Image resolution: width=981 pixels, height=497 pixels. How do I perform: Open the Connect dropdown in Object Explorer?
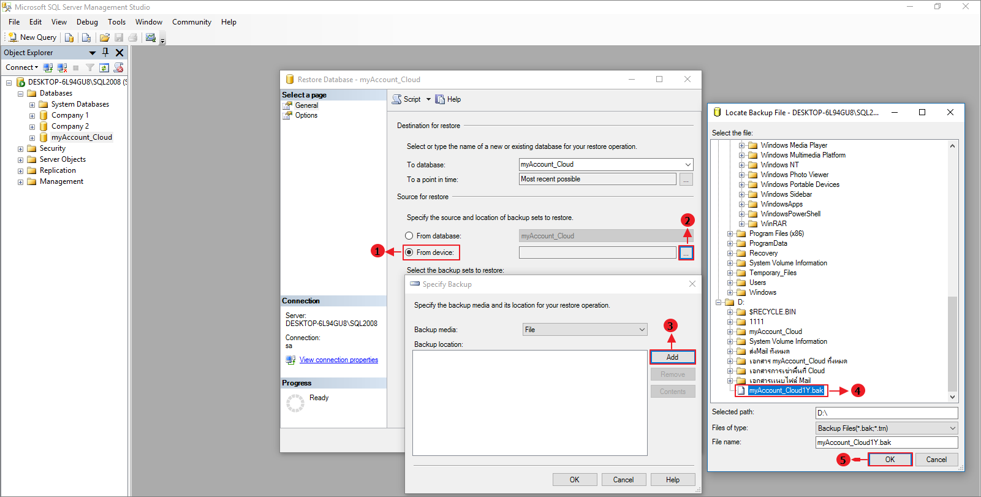point(22,67)
